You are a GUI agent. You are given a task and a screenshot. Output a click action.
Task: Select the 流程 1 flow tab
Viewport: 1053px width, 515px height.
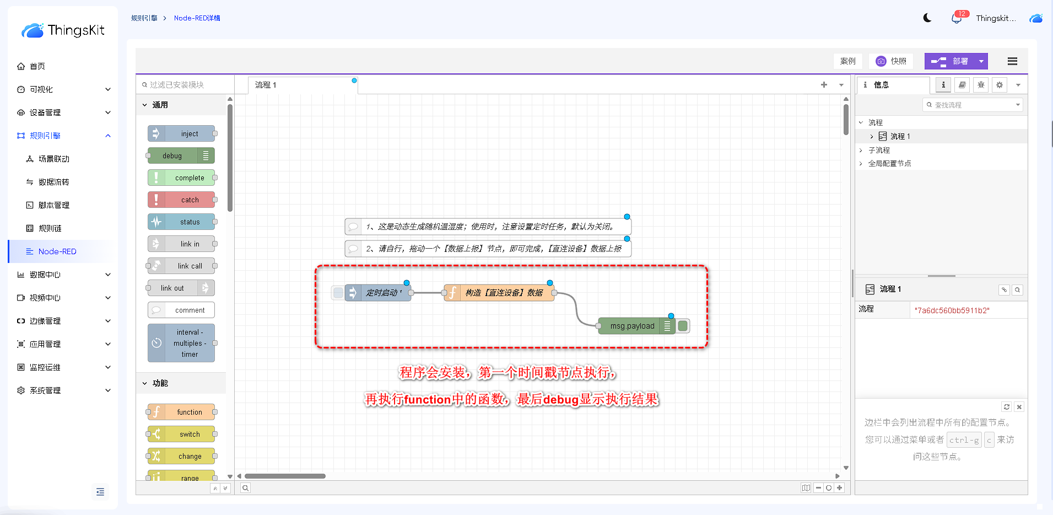266,85
